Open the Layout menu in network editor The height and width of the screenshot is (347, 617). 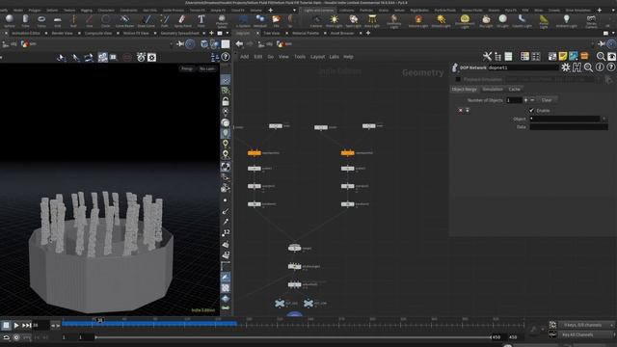tap(317, 57)
